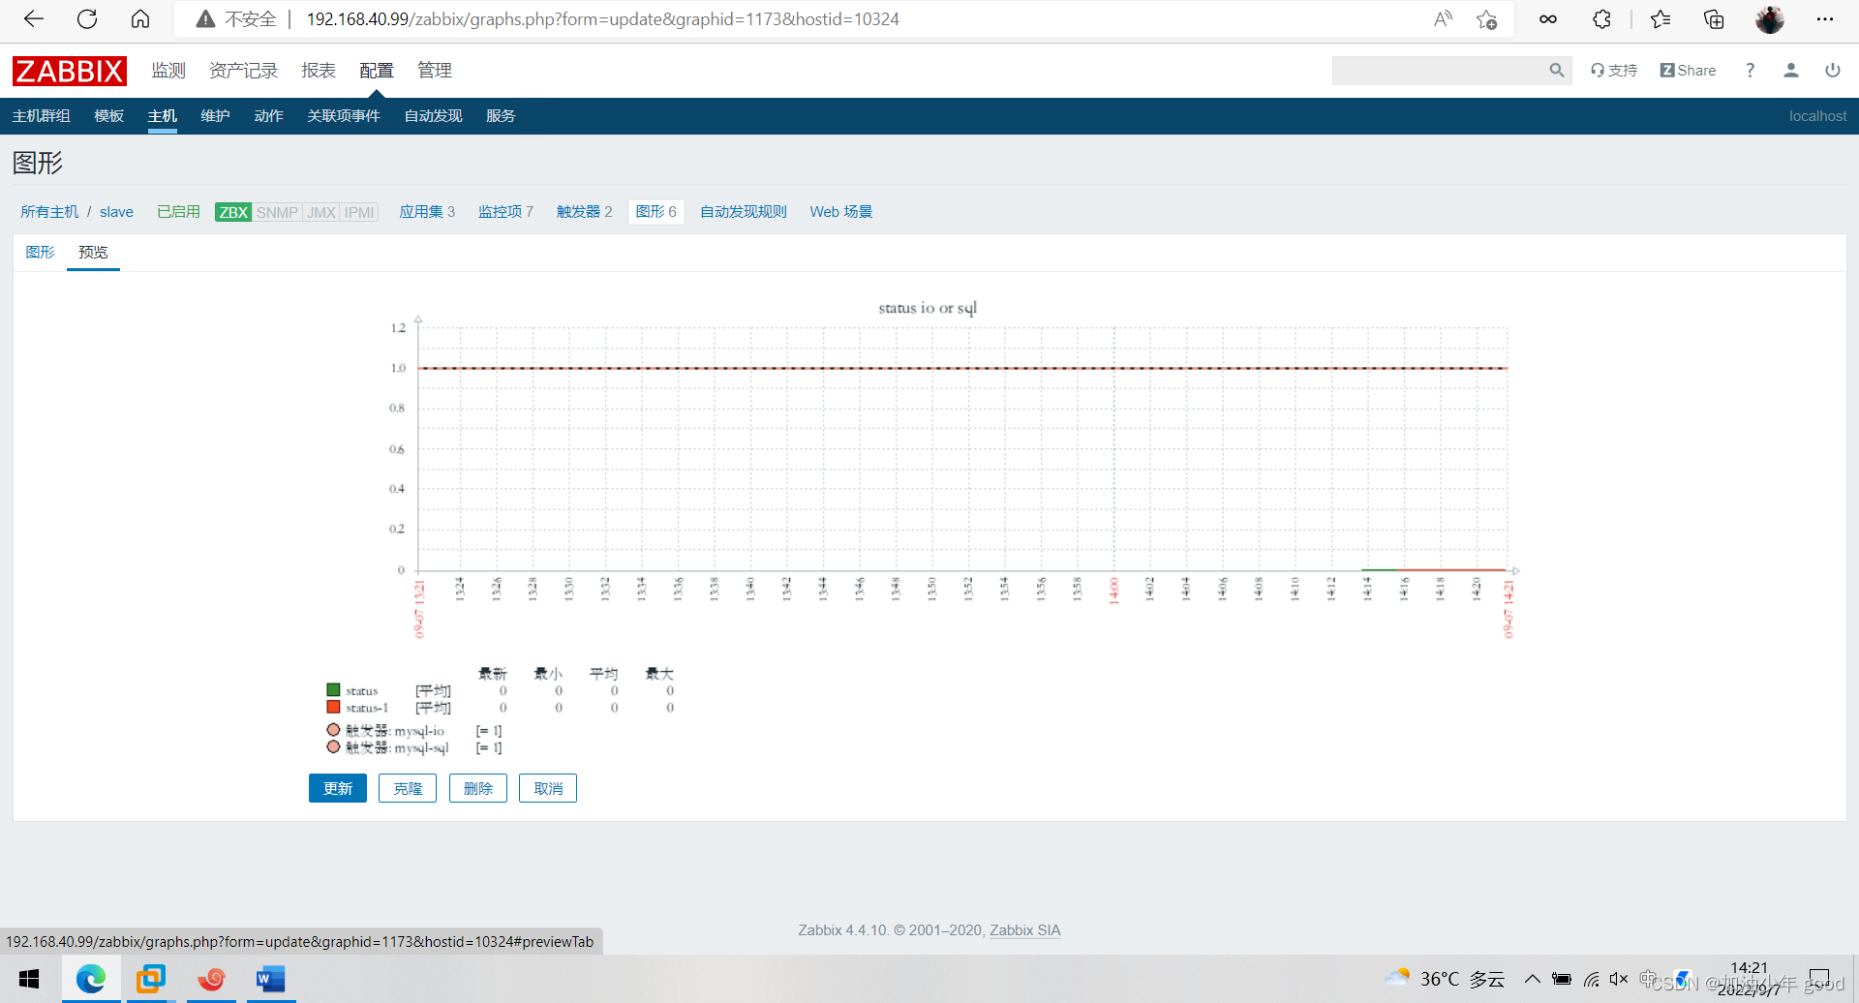
Task: Add page to favorites star icon
Action: (x=1487, y=19)
